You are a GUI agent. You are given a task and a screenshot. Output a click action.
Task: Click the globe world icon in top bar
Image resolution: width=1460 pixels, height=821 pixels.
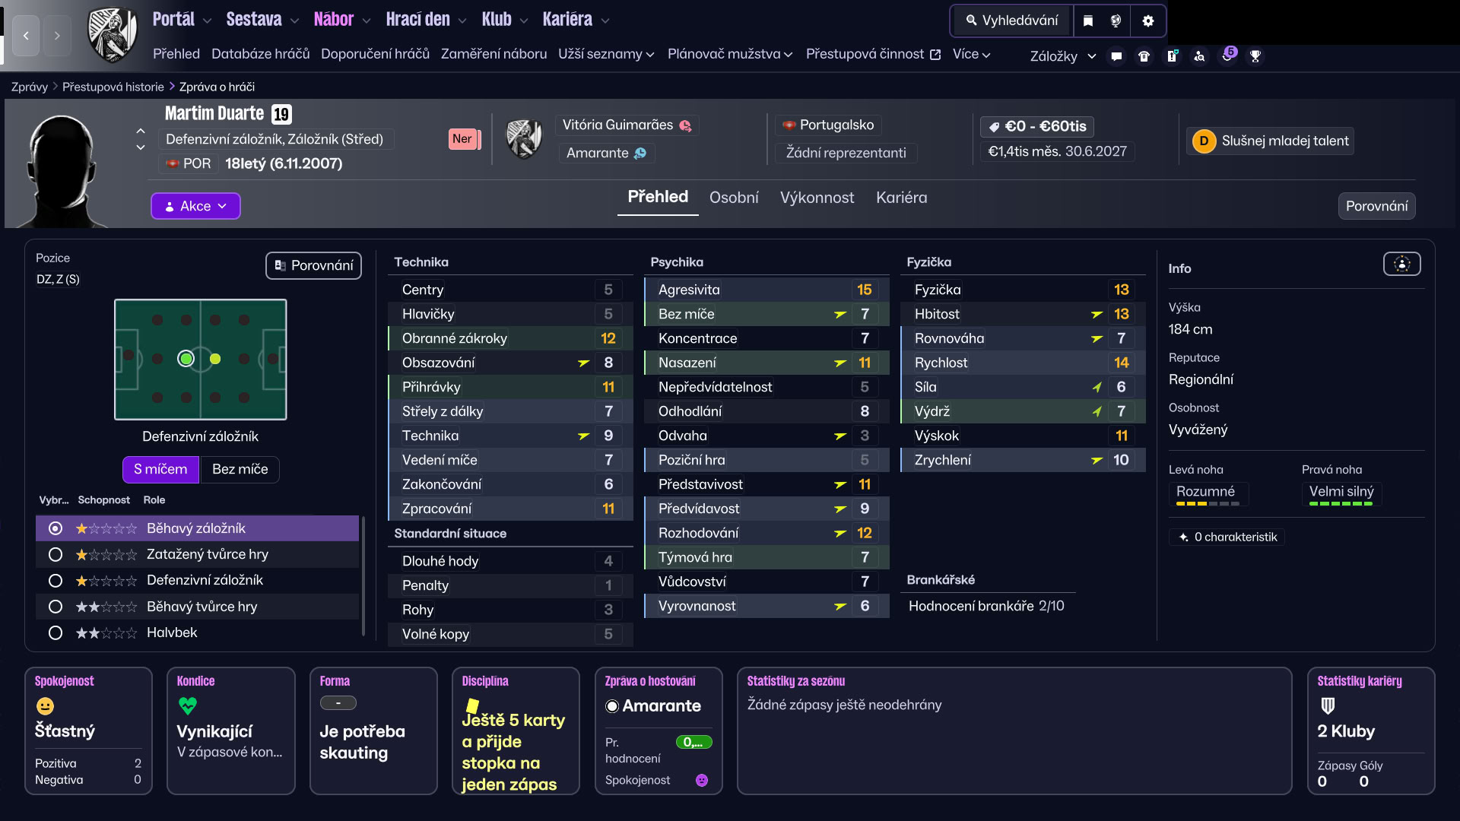pyautogui.click(x=1116, y=21)
